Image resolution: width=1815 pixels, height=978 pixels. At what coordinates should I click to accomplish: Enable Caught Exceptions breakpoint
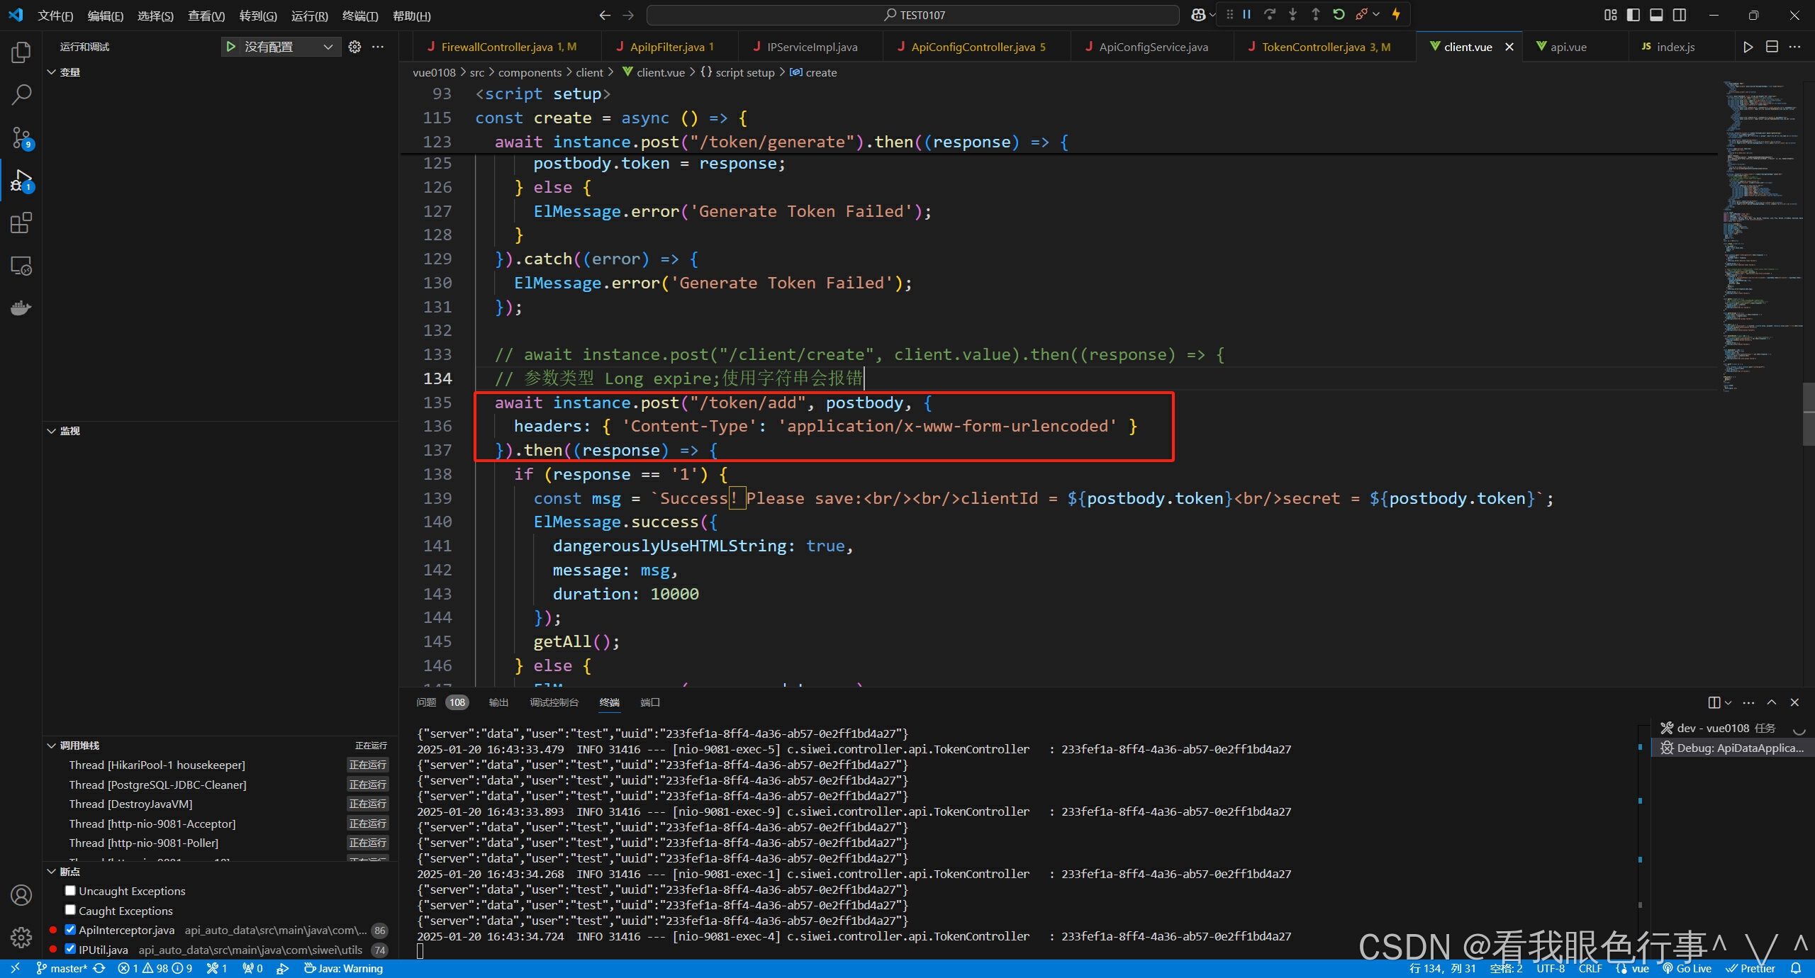(70, 910)
